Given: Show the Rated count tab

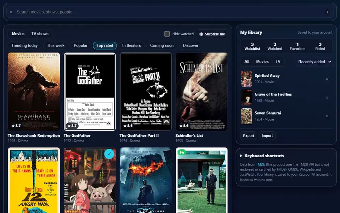Looking at the screenshot, I should pos(320,47).
